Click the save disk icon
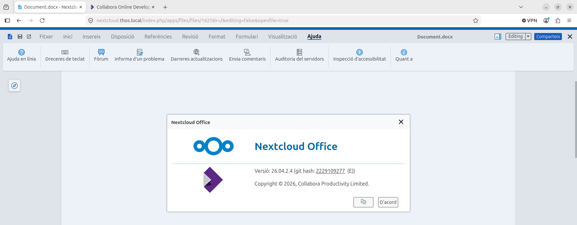Image resolution: width=577 pixels, height=225 pixels. pos(20,37)
